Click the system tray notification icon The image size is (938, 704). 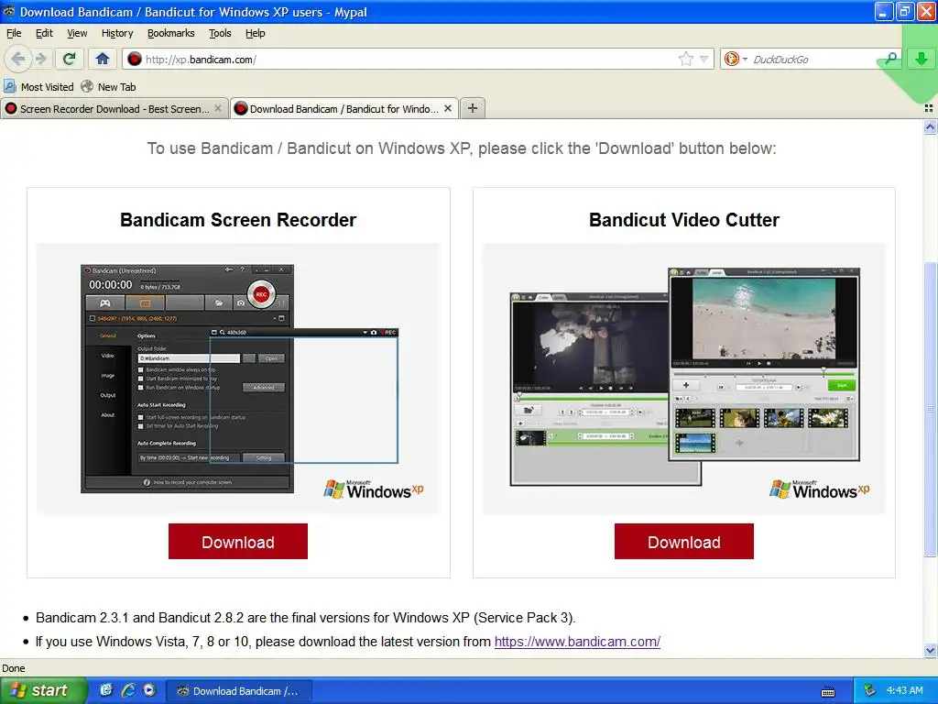tap(870, 690)
